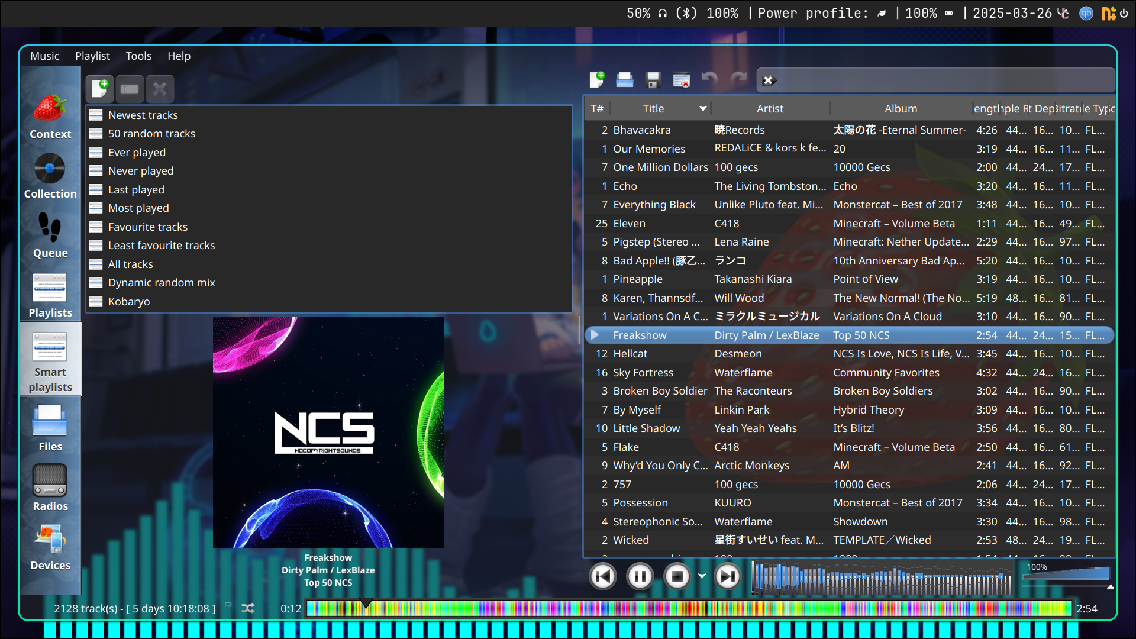Open the Radios sidebar tab

[50, 488]
